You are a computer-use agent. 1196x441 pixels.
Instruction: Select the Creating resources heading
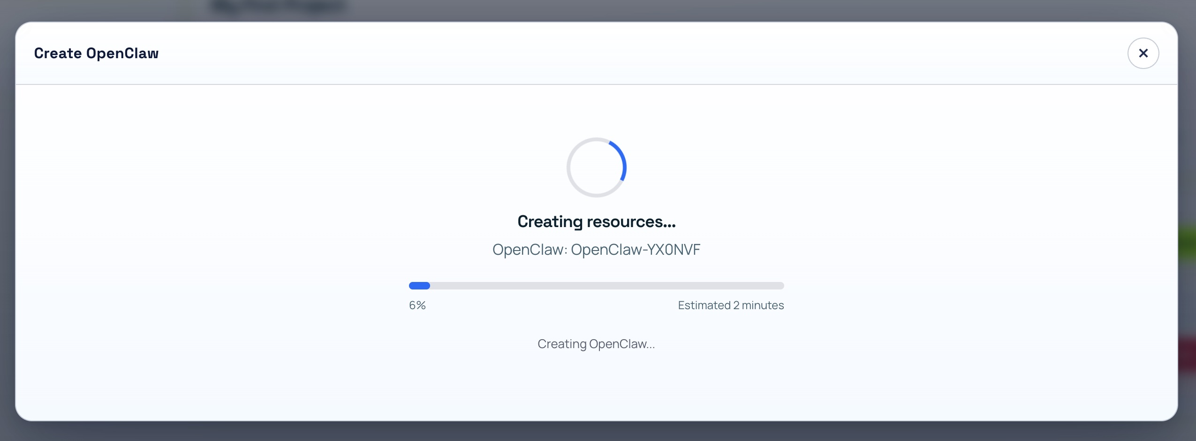[596, 221]
